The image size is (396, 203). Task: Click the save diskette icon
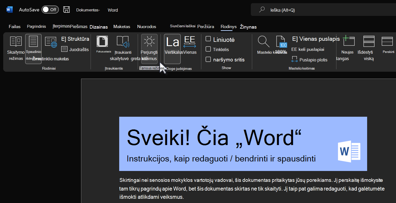66,10
